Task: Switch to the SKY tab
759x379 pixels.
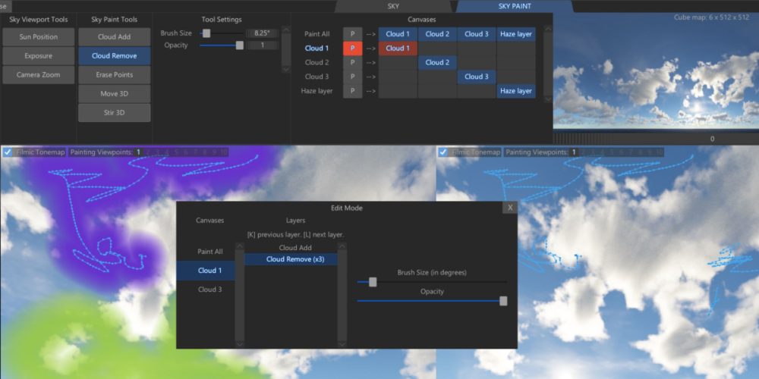Action: coord(393,6)
